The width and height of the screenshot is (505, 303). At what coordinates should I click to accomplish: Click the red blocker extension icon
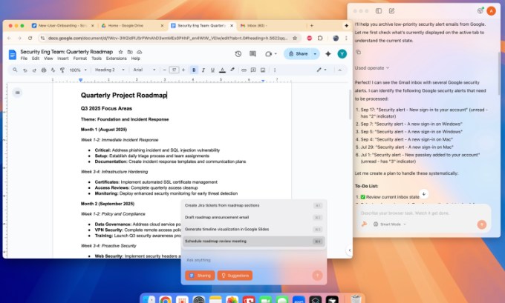(309, 38)
